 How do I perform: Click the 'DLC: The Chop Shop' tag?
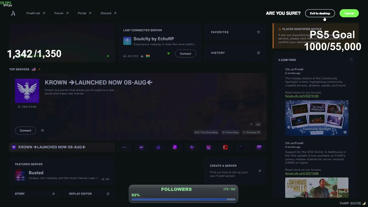[206, 133]
